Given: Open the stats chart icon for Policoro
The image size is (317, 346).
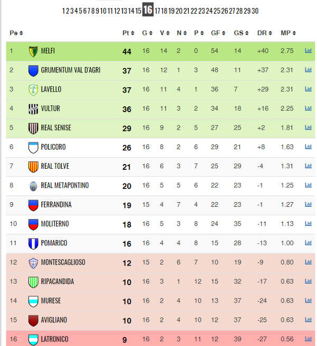Looking at the screenshot, I should point(308,147).
